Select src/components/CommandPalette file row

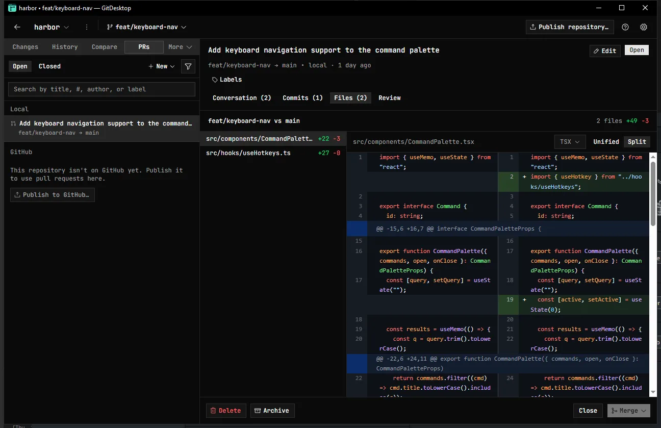tap(273, 139)
